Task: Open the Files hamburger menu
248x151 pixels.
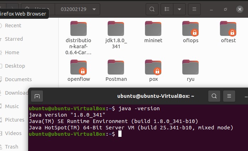Action: point(194,9)
